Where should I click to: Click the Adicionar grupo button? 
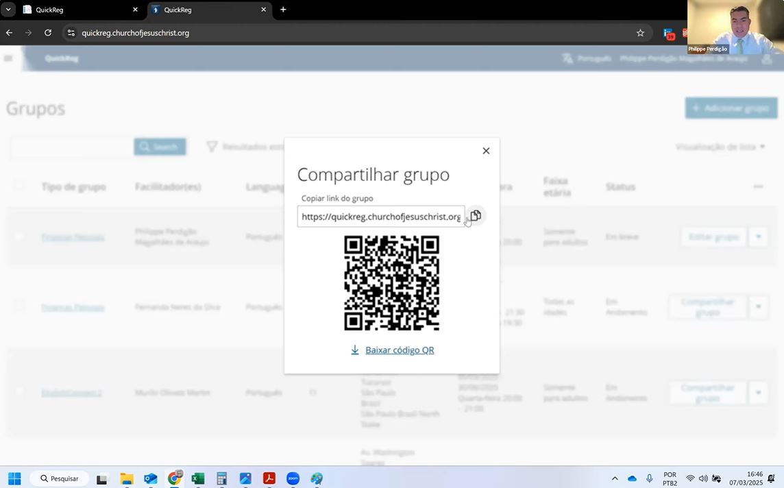[731, 108]
